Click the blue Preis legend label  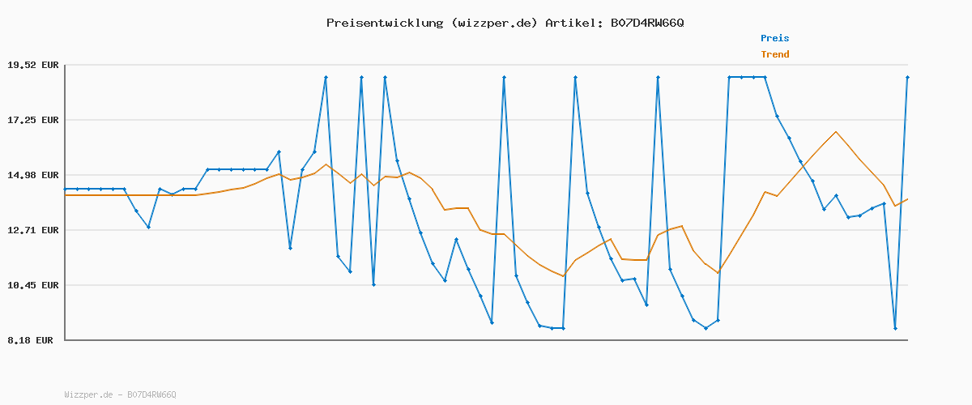pos(774,38)
